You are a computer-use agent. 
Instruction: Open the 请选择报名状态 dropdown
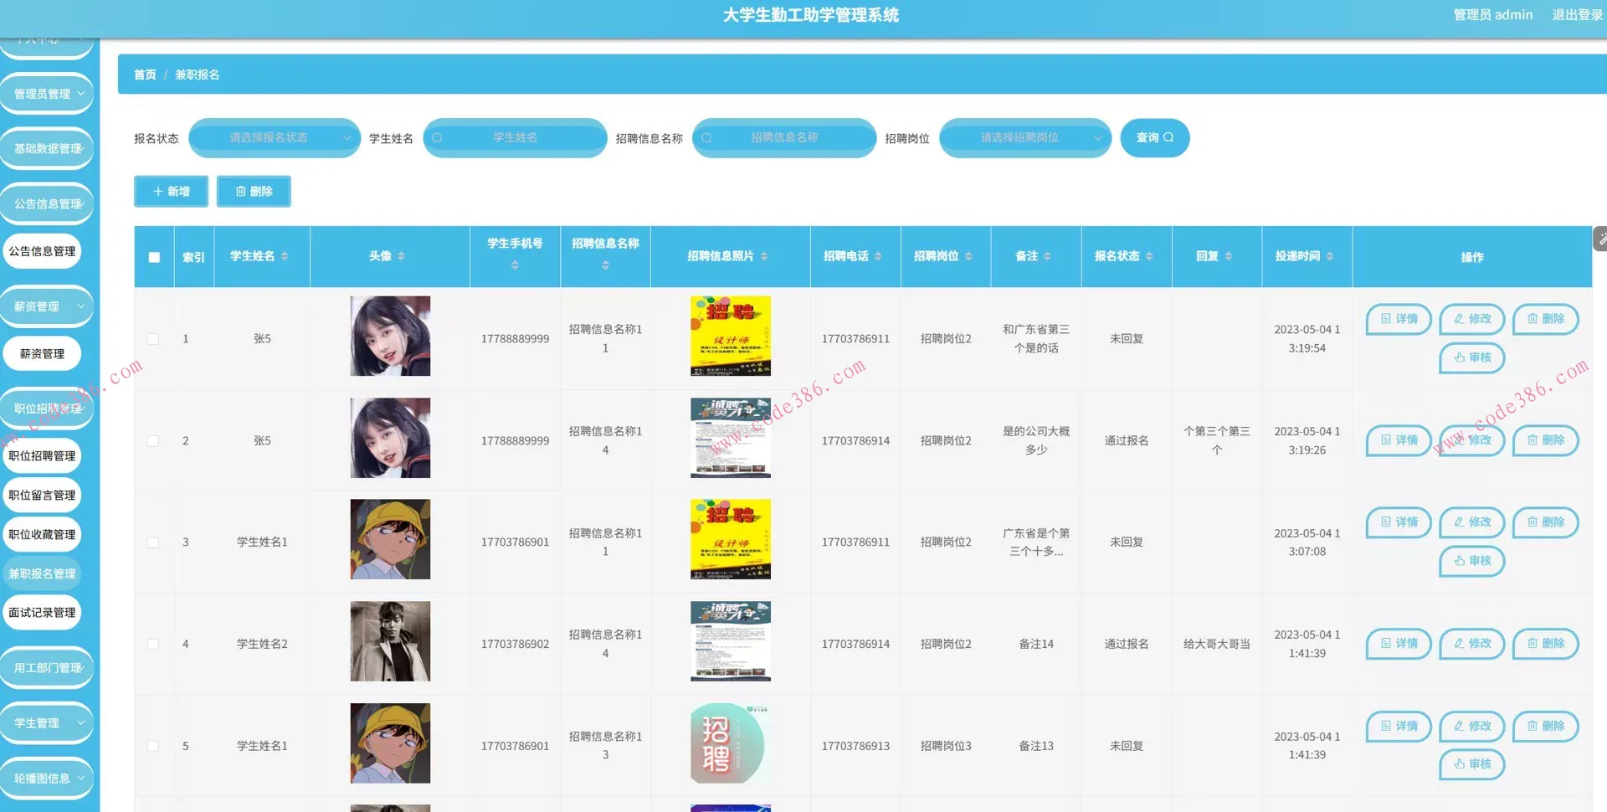274,138
